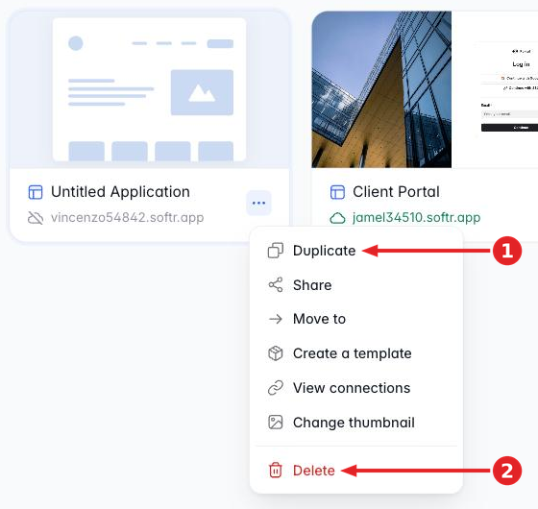Image resolution: width=538 pixels, height=509 pixels.
Task: Select Change thumbnail menu entry
Action: point(356,423)
